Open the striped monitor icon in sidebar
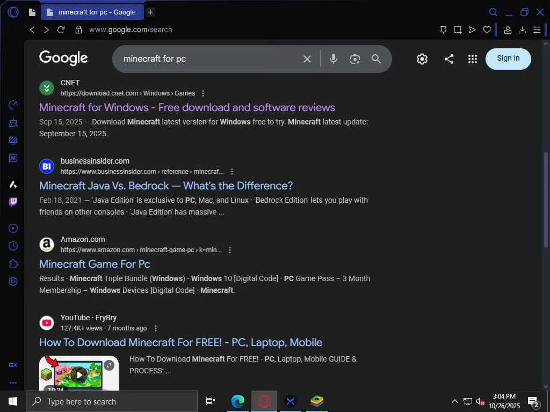550x412 pixels. click(x=13, y=141)
